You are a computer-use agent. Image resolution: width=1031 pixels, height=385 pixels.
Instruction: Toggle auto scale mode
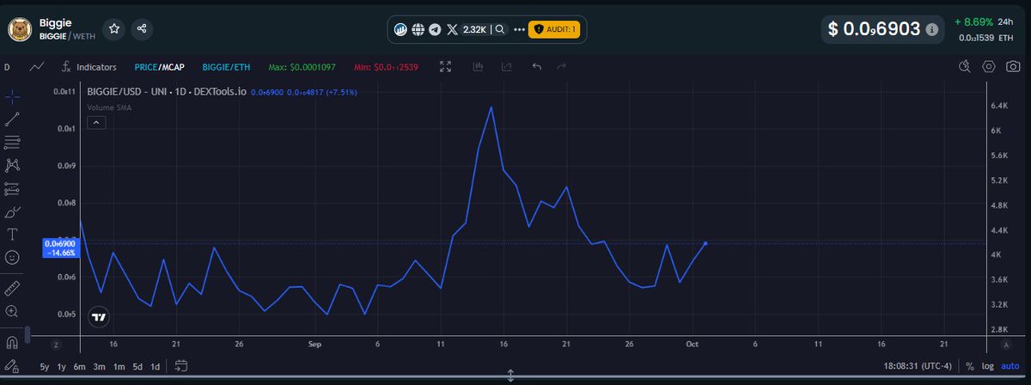1010,367
